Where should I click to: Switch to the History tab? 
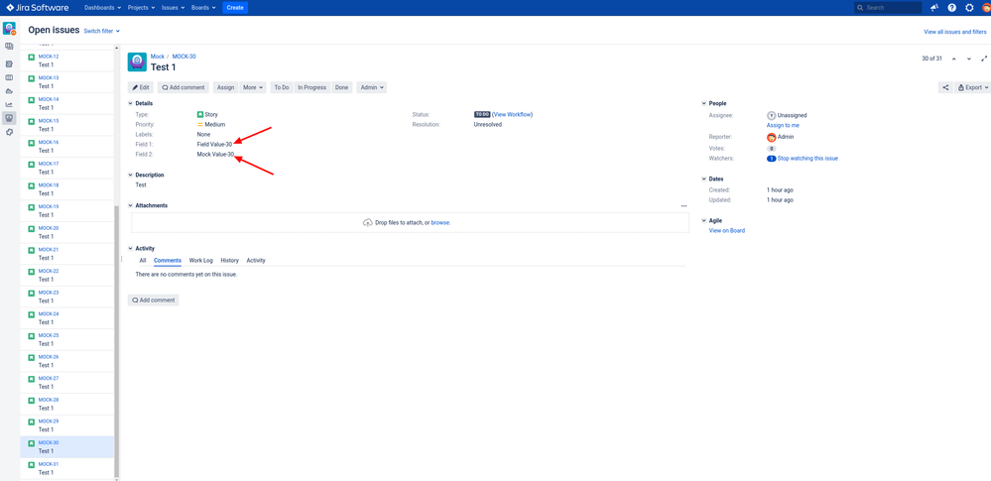229,261
